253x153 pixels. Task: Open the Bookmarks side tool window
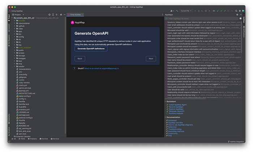(x=9, y=119)
